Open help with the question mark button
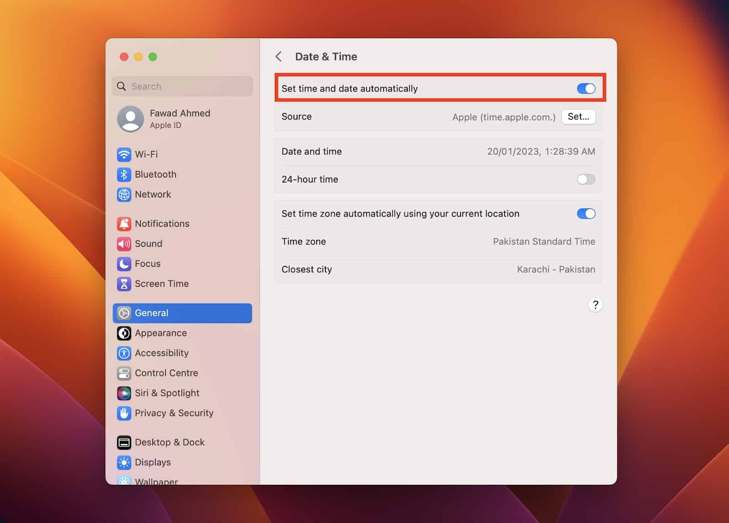This screenshot has width=729, height=523. [x=595, y=305]
